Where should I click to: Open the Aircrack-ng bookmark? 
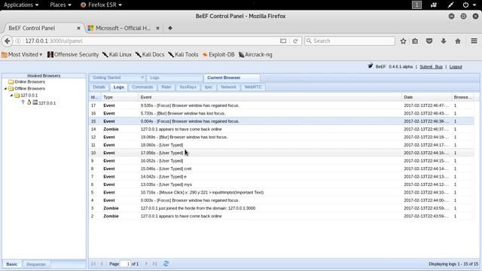[255, 54]
